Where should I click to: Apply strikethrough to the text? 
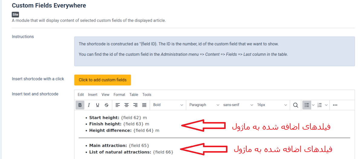106,105
